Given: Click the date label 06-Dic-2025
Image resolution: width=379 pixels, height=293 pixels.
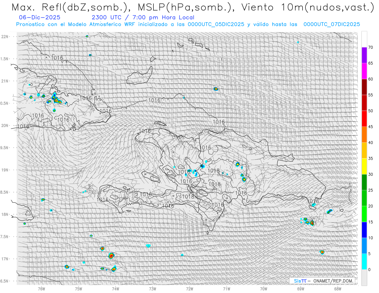Looking at the screenshot, I should (x=39, y=18).
